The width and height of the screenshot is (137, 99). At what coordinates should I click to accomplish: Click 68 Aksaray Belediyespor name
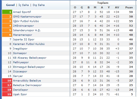[30, 58]
